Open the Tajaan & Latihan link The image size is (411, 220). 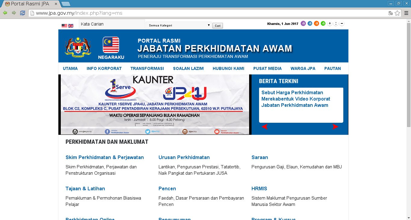tap(85, 188)
